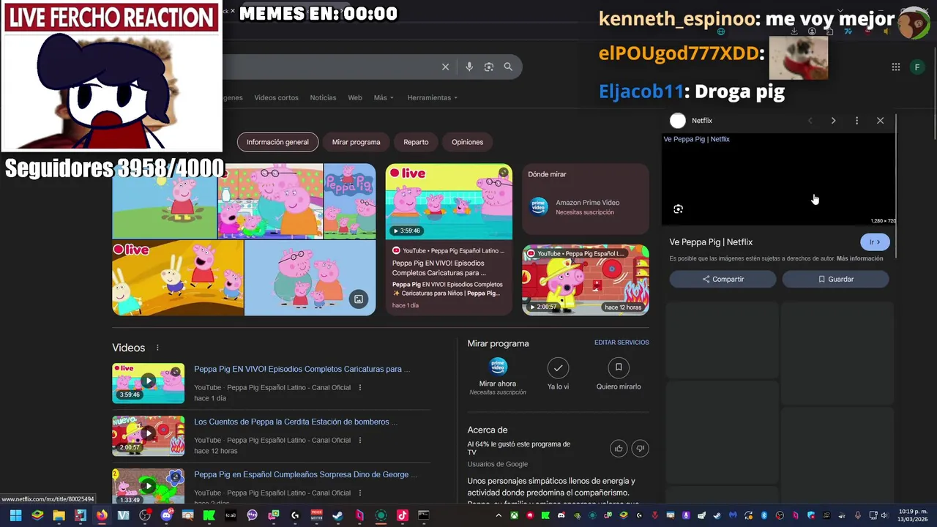Open the Google apps grid icon
The image size is (937, 527).
click(896, 67)
